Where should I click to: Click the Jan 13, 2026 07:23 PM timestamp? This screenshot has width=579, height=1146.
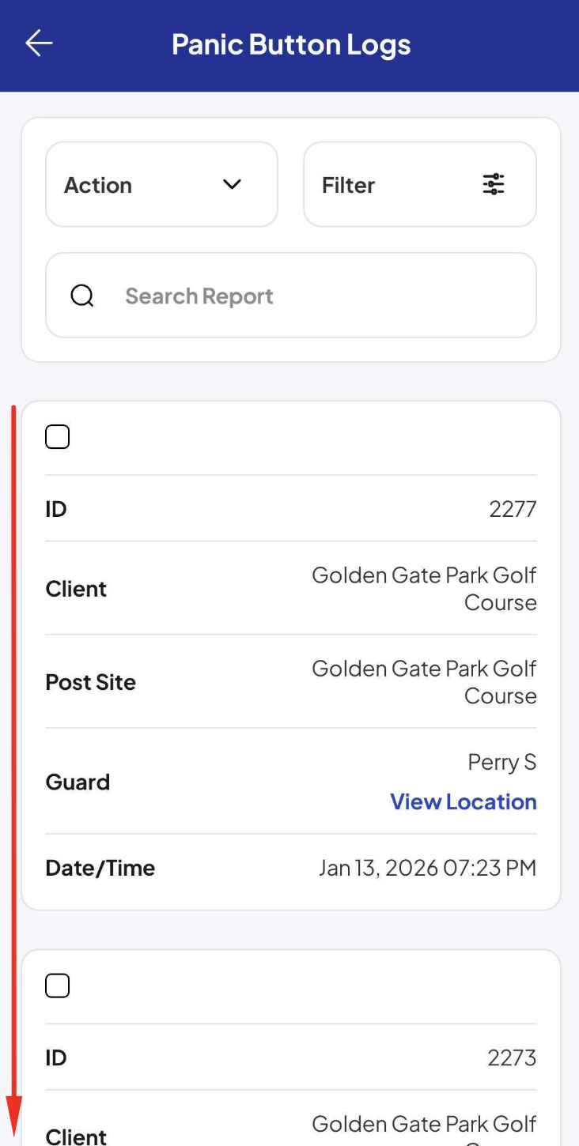tap(428, 868)
